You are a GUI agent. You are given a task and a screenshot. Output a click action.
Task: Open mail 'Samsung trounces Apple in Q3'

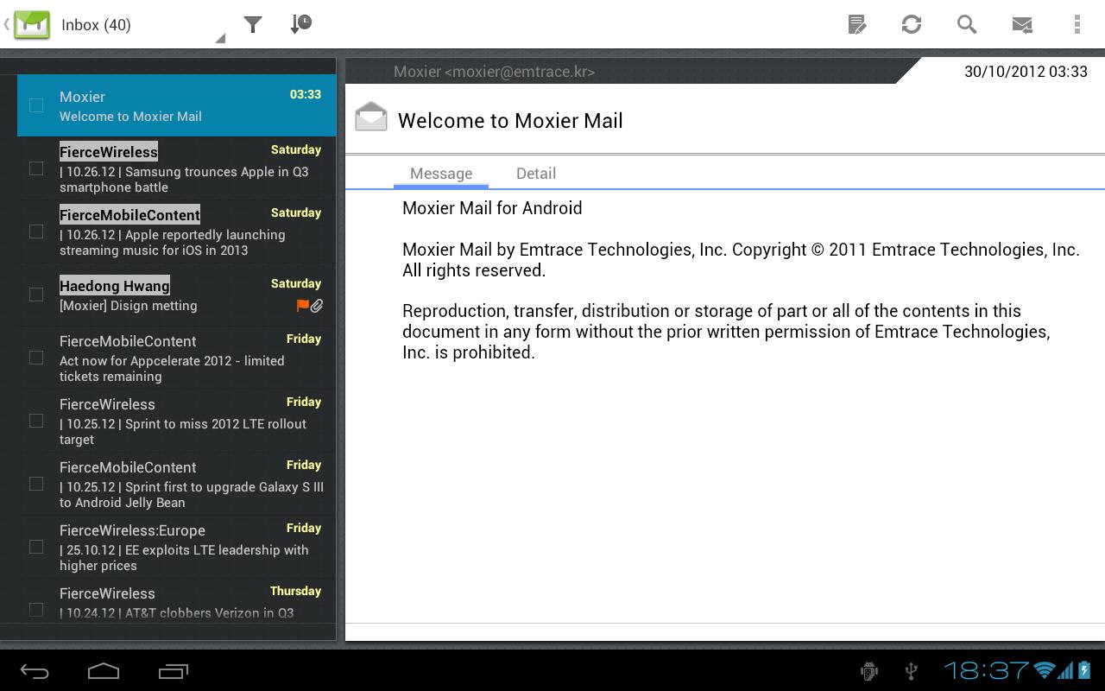(177, 168)
